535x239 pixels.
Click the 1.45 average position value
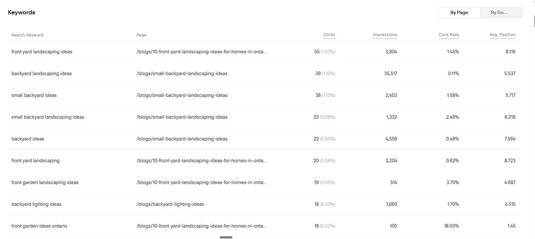click(x=511, y=226)
